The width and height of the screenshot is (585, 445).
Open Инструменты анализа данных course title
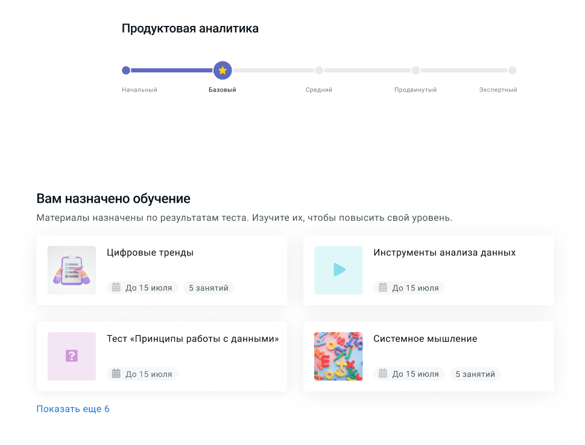(x=444, y=253)
